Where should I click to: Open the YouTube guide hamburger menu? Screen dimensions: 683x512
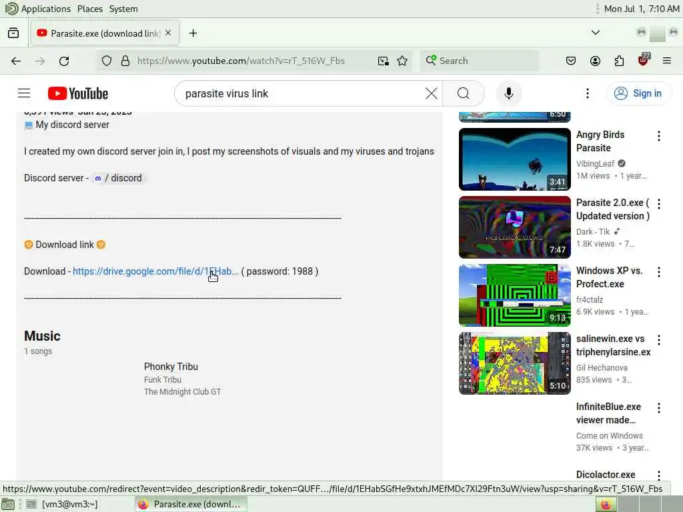click(24, 93)
